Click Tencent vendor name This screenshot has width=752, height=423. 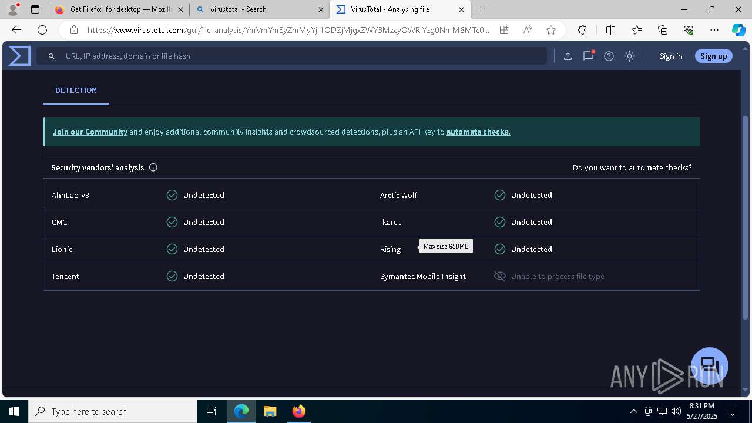tap(65, 276)
